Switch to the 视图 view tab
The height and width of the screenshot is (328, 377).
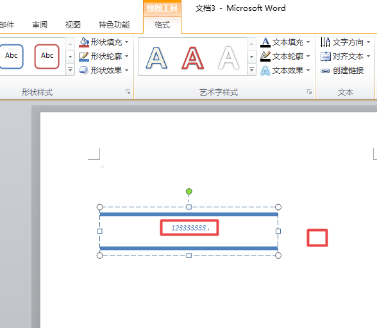(x=72, y=24)
